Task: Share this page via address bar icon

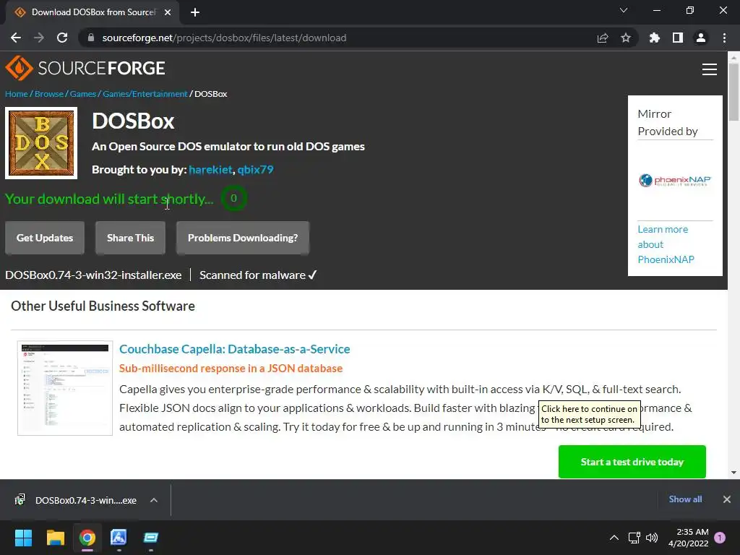Action: (603, 38)
